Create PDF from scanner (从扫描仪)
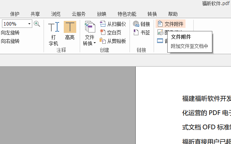 click(x=113, y=24)
